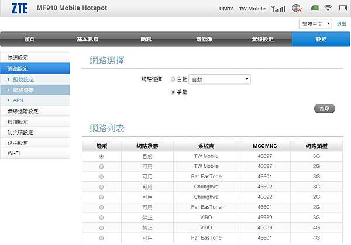Select 快速設定 in the sidebar
The image size is (351, 245).
(35, 58)
